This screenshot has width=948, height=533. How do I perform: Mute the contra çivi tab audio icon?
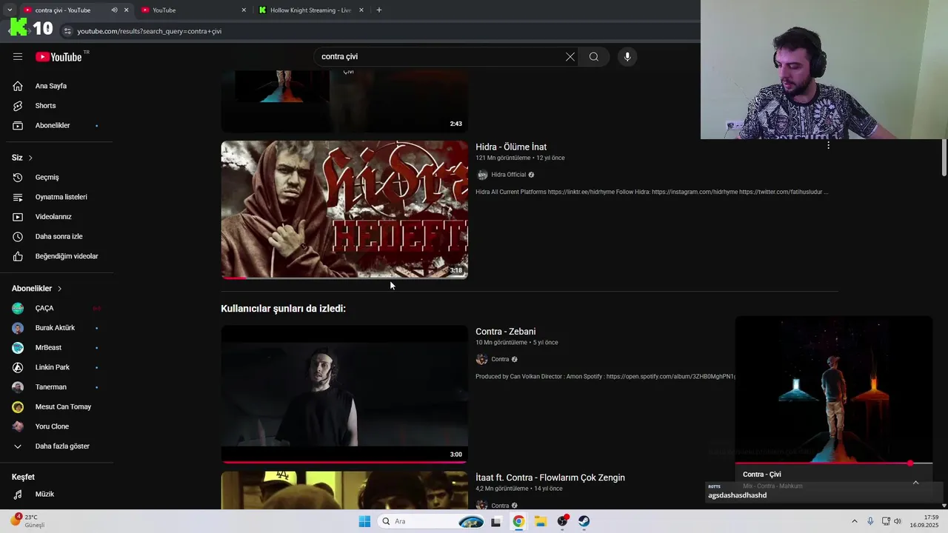(x=114, y=10)
